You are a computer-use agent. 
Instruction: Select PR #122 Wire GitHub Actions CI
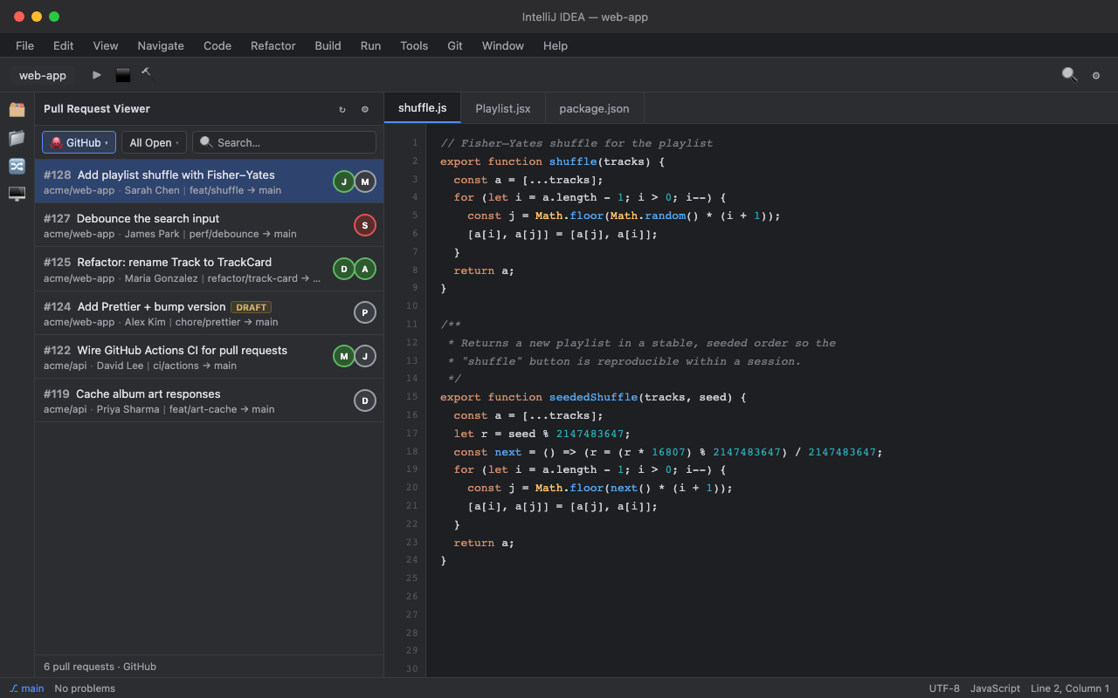tap(209, 356)
